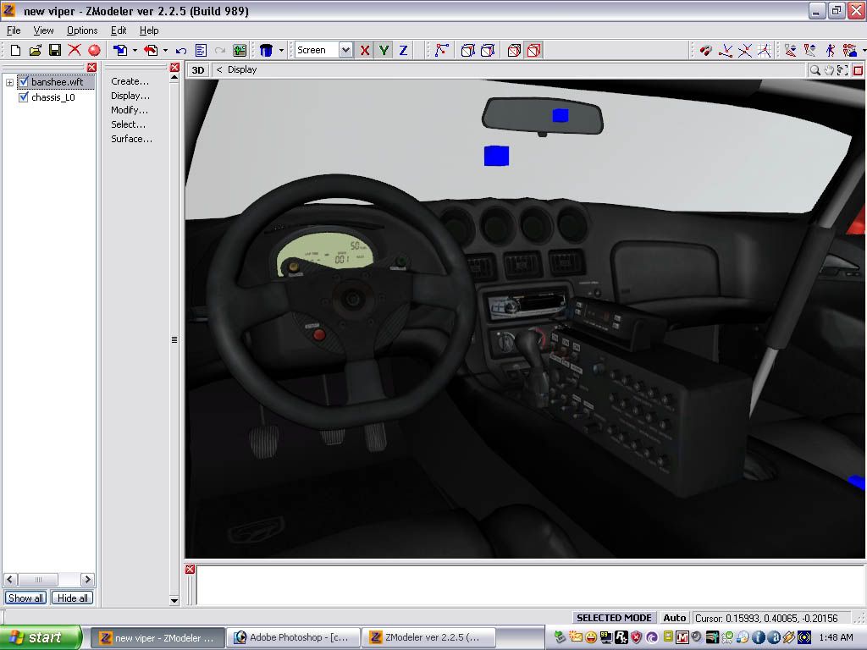Screen dimensions: 867x650
Task: Uncheck the chassis_L0 visibility checkbox
Action: [x=24, y=97]
